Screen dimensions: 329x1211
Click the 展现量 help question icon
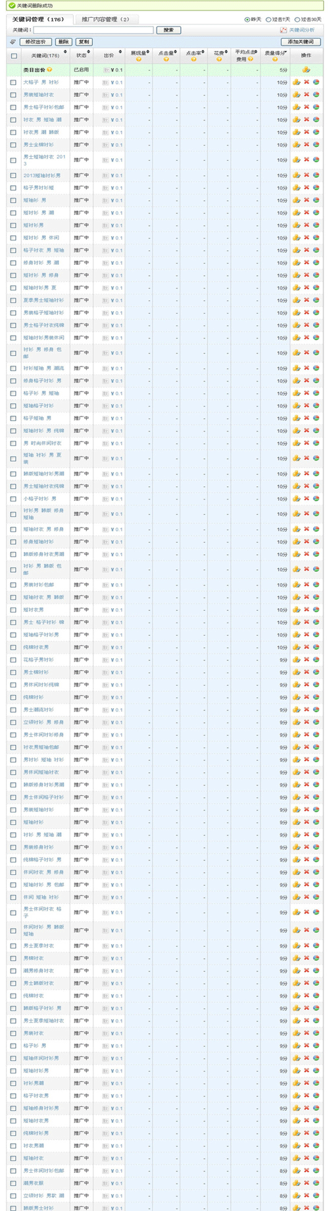coord(139,59)
